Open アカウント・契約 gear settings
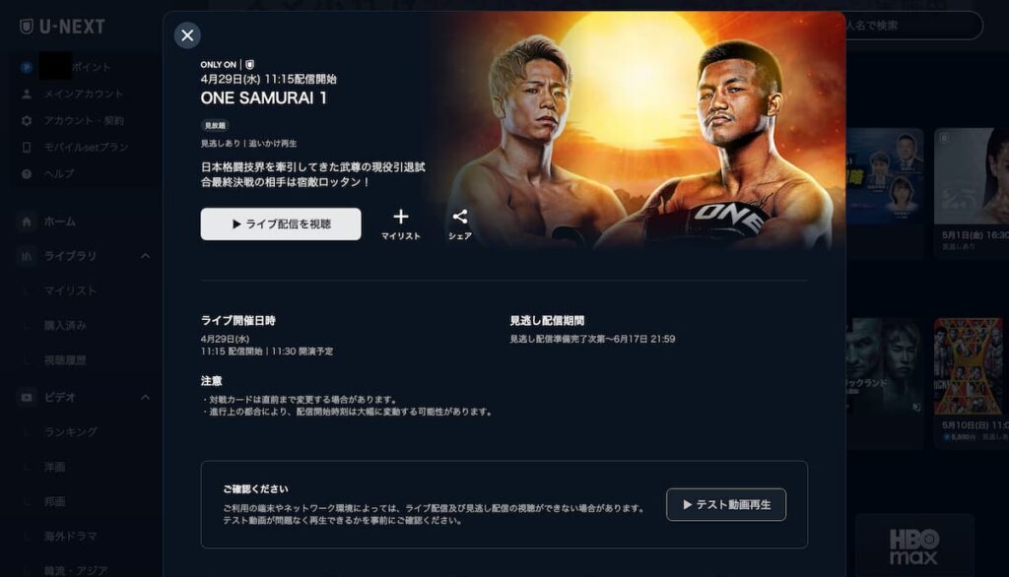This screenshot has height=577, width=1009. [x=27, y=121]
